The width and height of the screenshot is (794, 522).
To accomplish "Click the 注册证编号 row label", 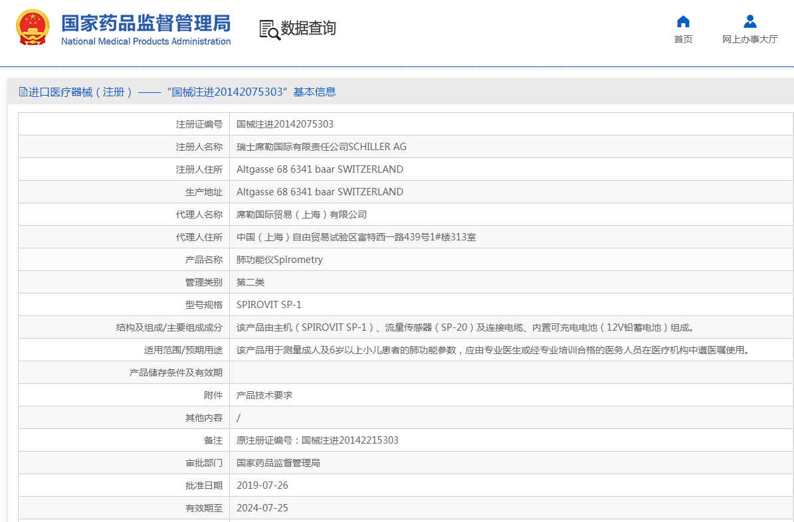I will [x=199, y=124].
